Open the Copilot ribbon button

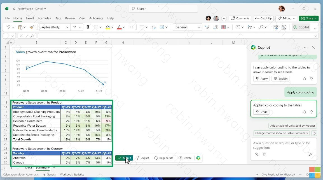coord(301,27)
